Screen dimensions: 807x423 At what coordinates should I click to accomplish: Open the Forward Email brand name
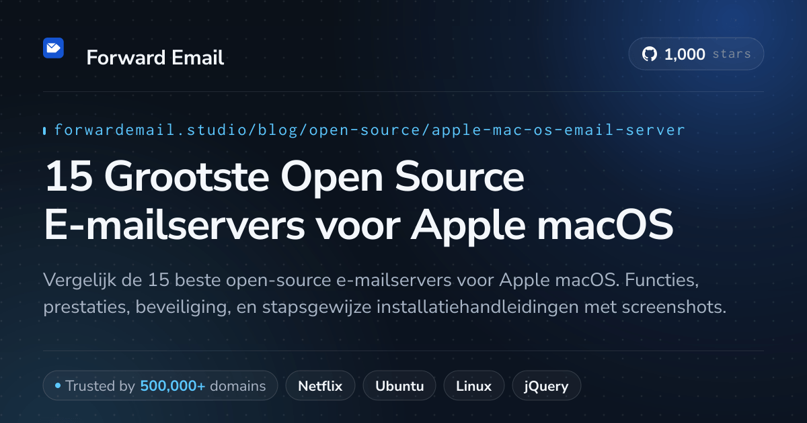(155, 58)
